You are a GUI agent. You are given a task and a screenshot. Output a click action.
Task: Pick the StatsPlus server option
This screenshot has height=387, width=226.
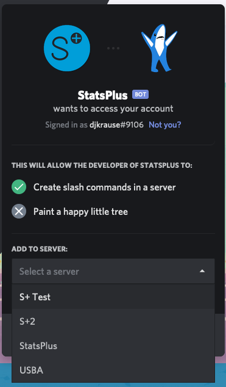[x=113, y=345]
